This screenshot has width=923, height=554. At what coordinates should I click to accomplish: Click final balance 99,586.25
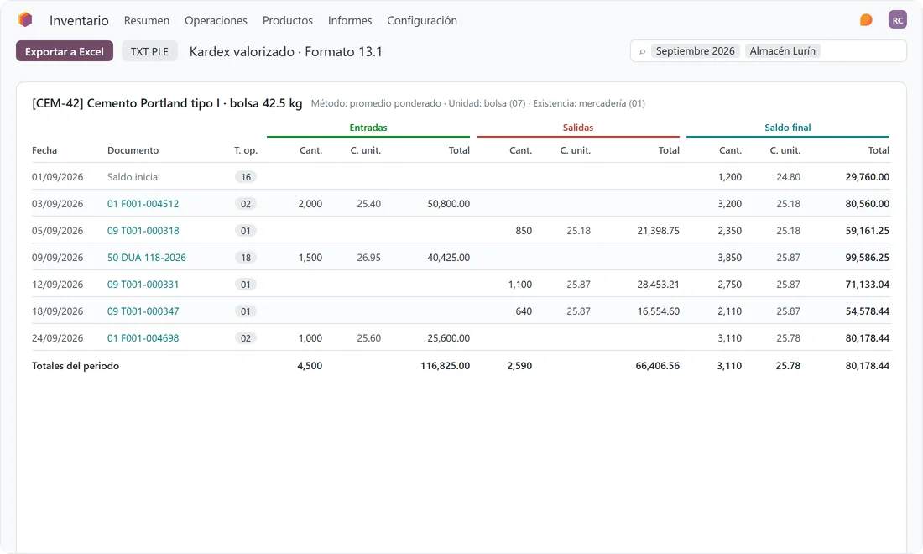(x=867, y=258)
